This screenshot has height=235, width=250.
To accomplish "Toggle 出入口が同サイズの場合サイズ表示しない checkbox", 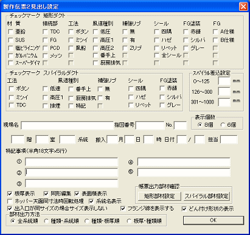I will tap(10, 208).
